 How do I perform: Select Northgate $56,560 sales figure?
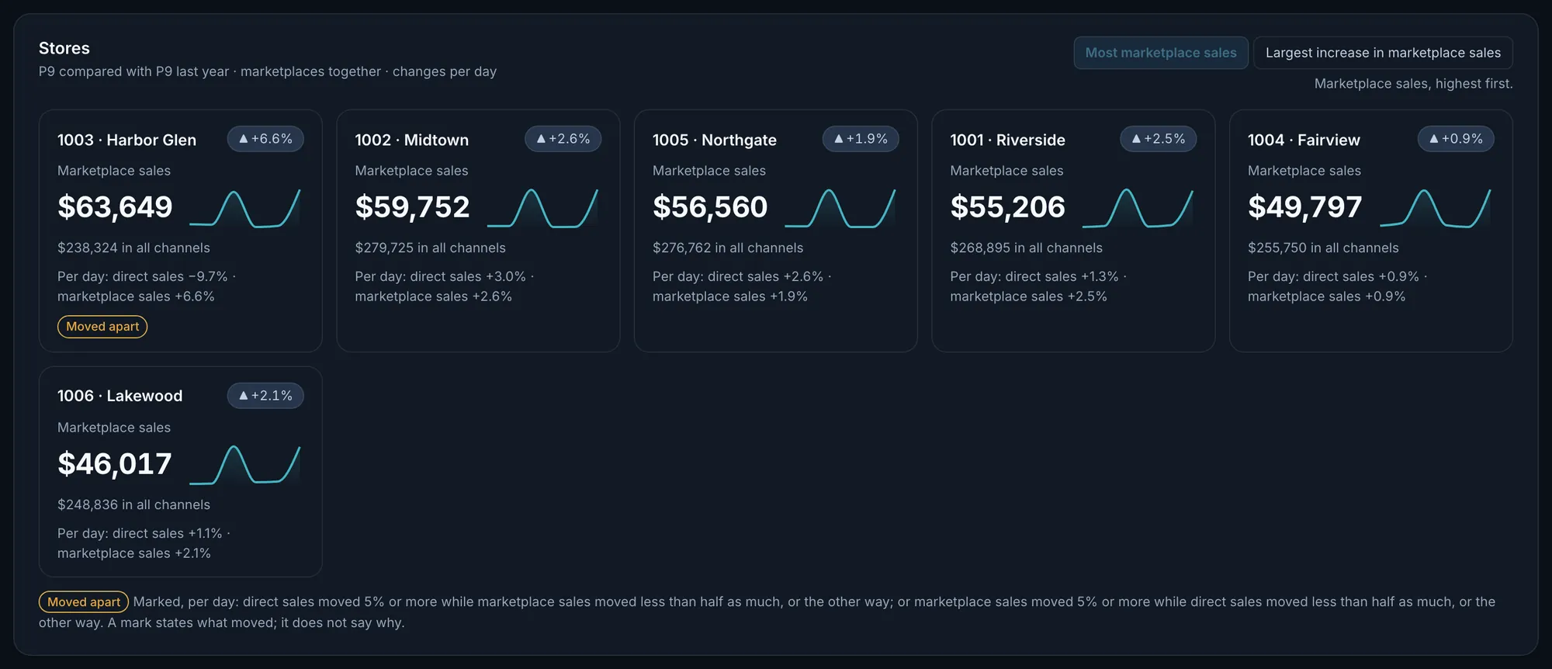click(x=710, y=207)
